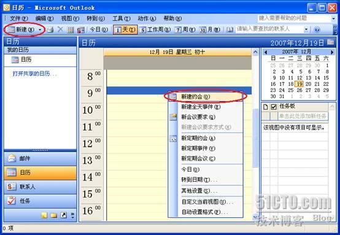The width and height of the screenshot is (340, 235).
Task: Switch to Work Week view (工作周)
Action: point(155,29)
